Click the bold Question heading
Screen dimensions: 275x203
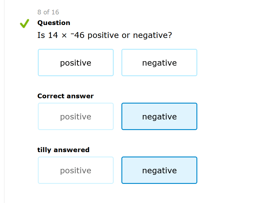[54, 23]
